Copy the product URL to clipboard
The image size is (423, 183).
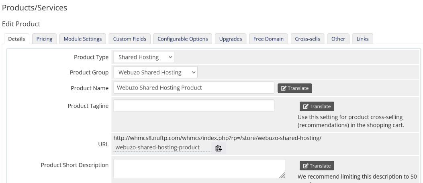(219, 148)
